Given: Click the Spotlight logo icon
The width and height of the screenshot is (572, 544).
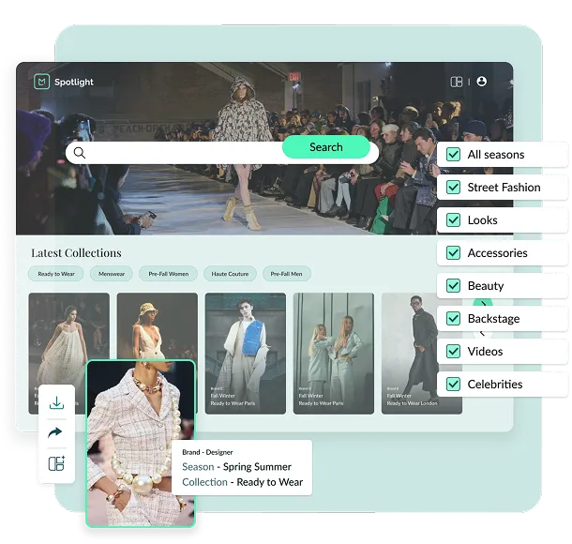Looking at the screenshot, I should point(40,82).
